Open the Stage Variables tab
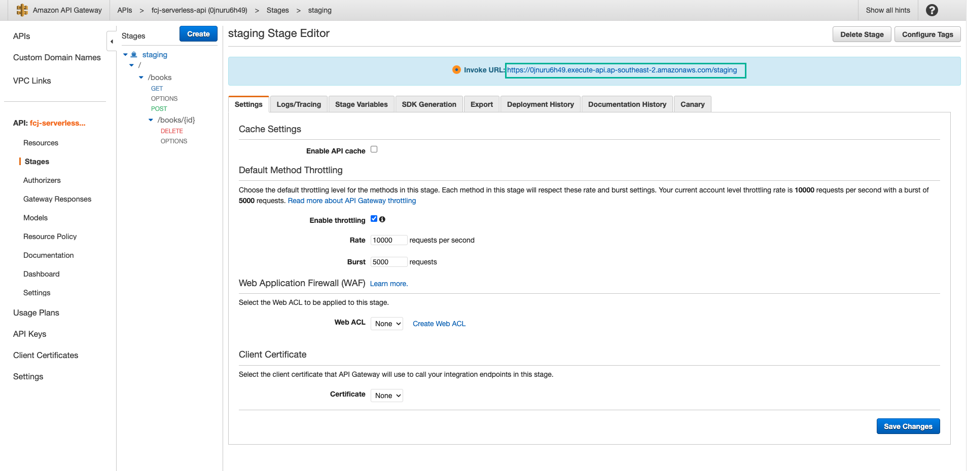The image size is (967, 471). coord(361,104)
